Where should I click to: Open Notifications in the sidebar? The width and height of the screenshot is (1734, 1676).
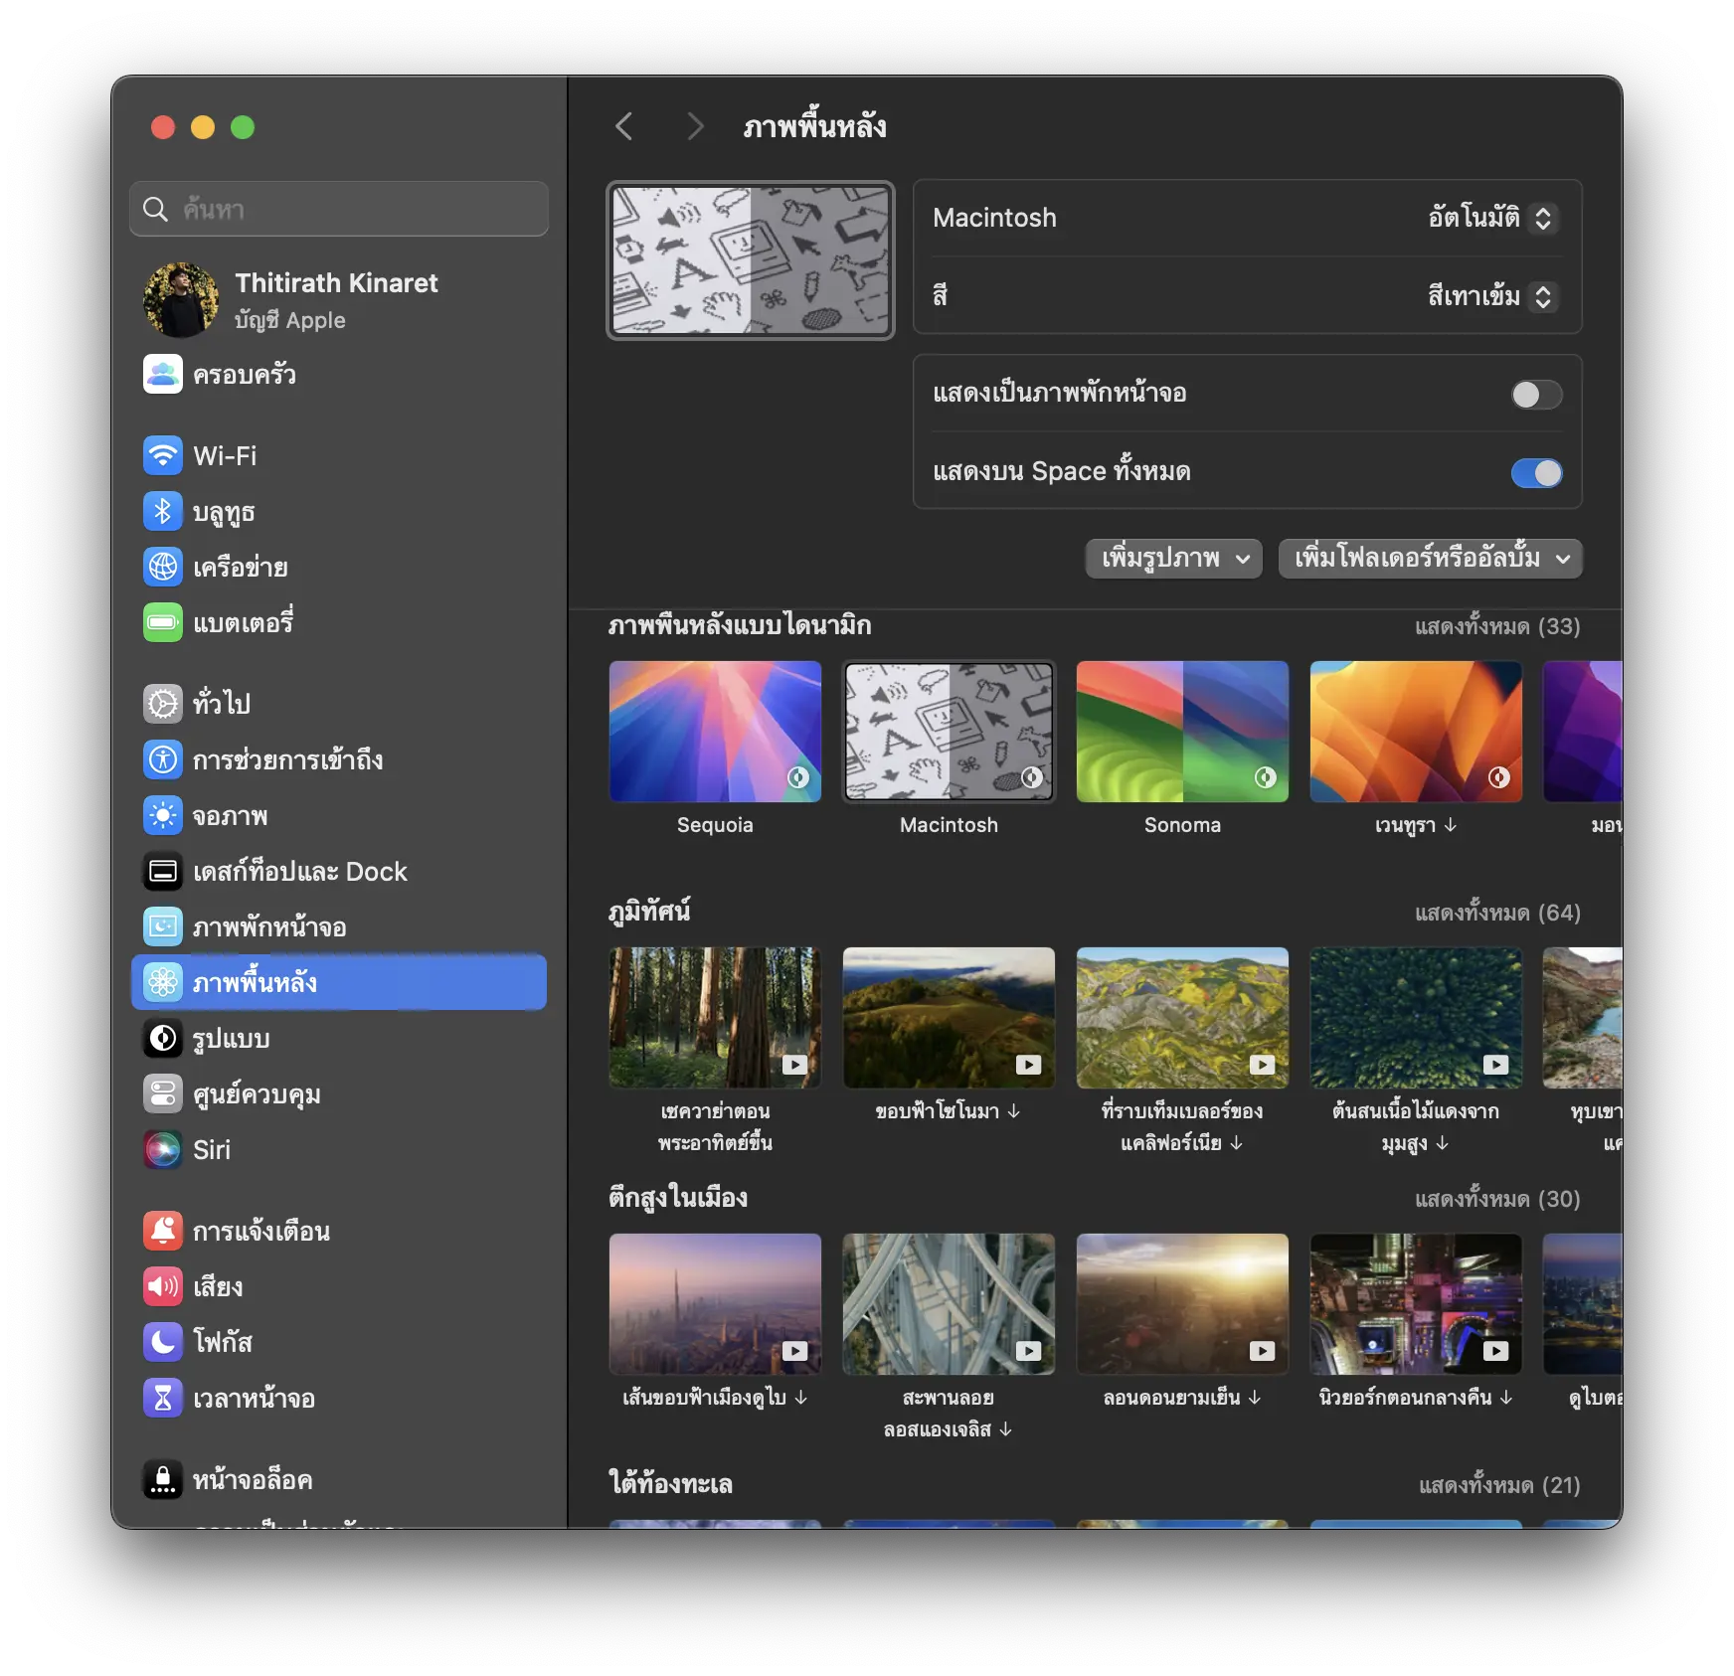(260, 1232)
